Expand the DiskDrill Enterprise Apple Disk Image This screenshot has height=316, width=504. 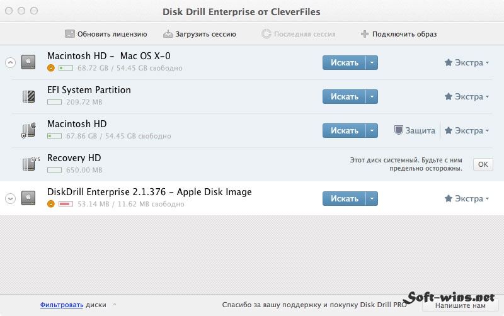(10, 198)
